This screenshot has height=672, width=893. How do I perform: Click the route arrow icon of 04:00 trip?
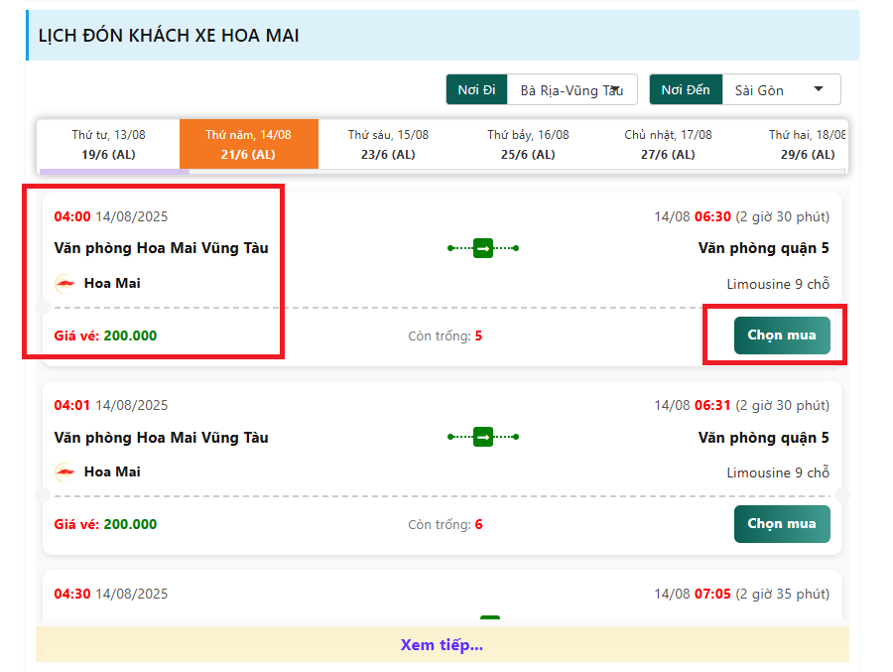click(x=483, y=248)
